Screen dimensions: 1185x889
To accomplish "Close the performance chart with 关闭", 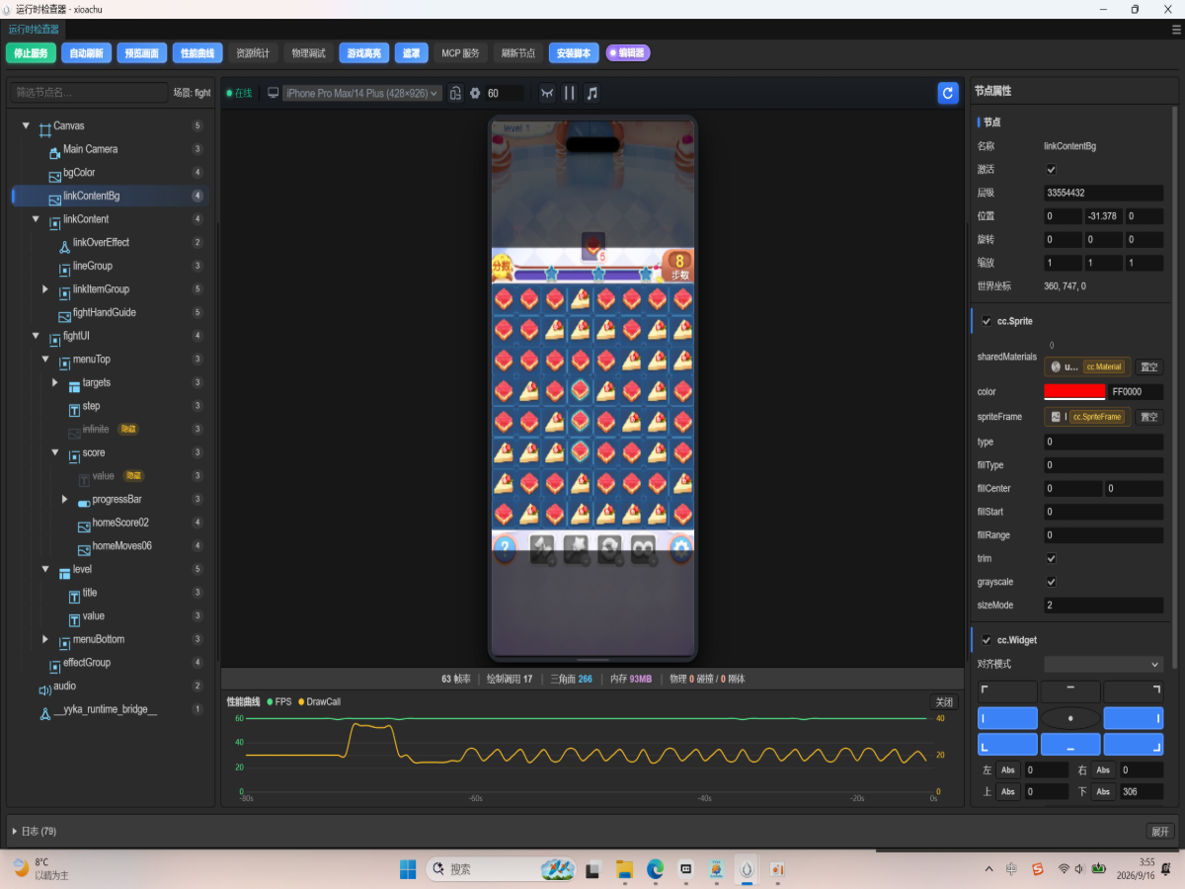I will click(944, 702).
